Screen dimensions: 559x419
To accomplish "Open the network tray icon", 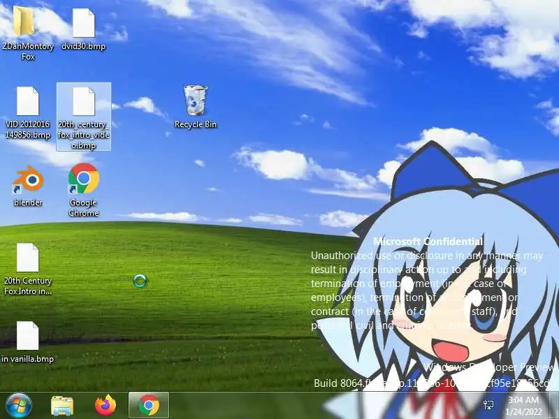I will (x=488, y=405).
